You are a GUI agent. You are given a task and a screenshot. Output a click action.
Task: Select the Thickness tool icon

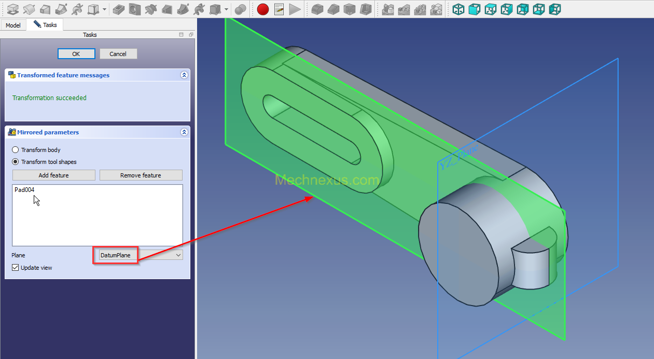pyautogui.click(x=366, y=9)
